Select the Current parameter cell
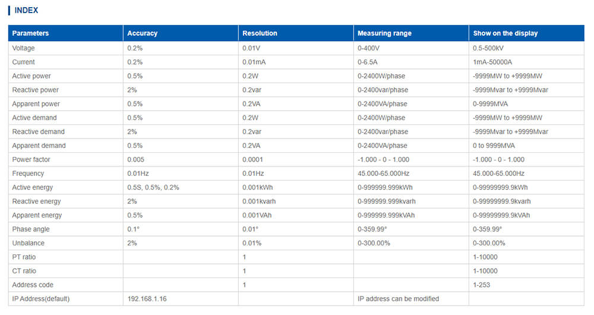594x315 pixels. click(x=24, y=62)
